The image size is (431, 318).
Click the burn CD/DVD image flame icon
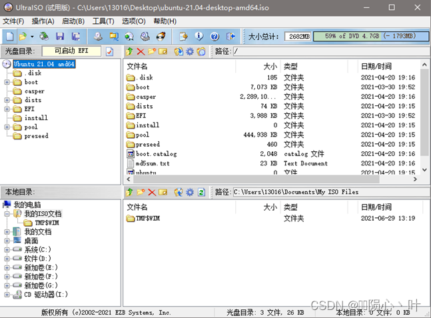(x=161, y=36)
